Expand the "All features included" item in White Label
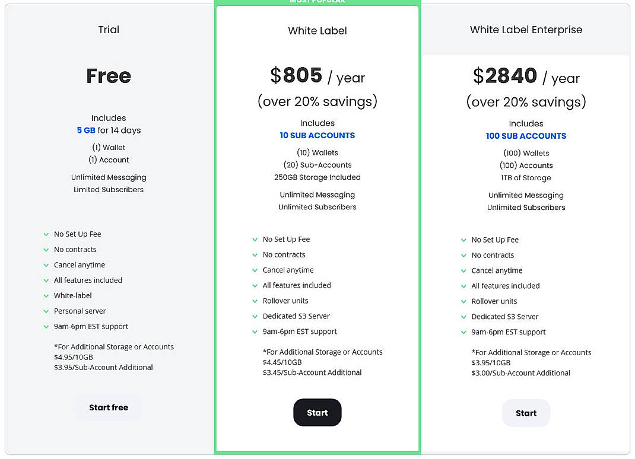 point(253,285)
